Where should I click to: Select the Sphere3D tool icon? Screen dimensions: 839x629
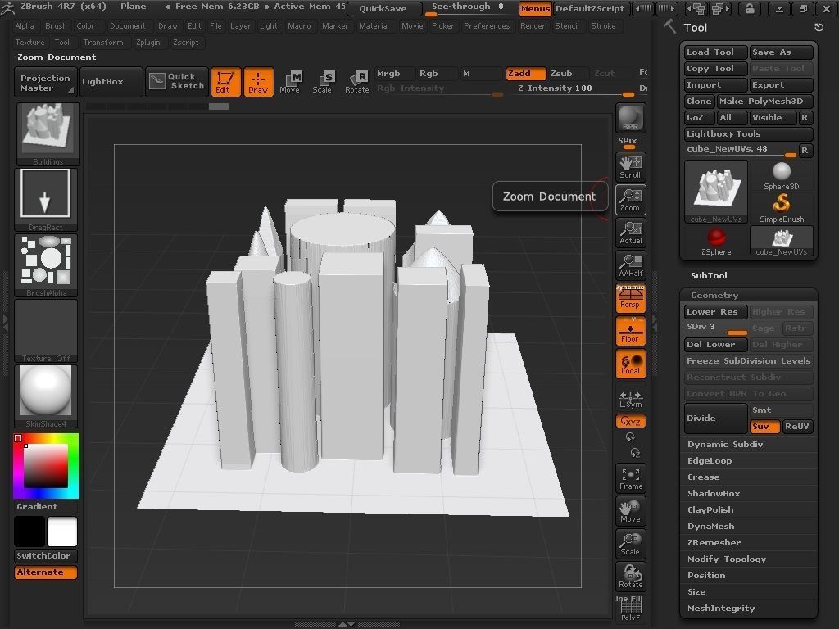(781, 176)
